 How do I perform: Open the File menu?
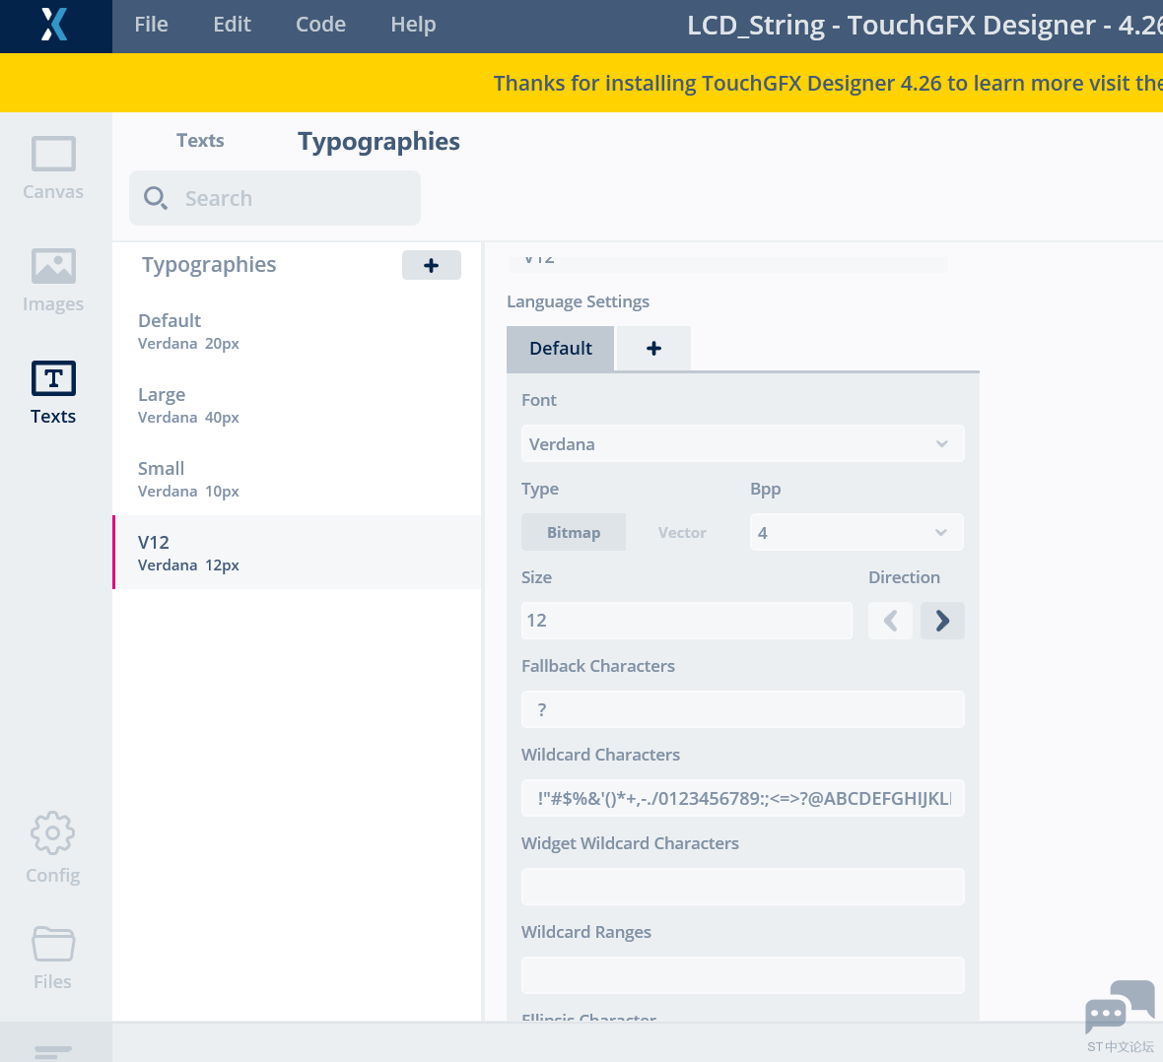point(152,25)
